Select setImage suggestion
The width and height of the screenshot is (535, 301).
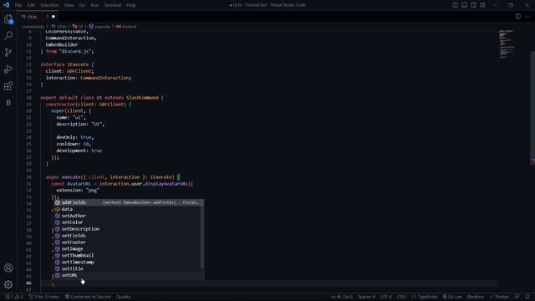129,249
